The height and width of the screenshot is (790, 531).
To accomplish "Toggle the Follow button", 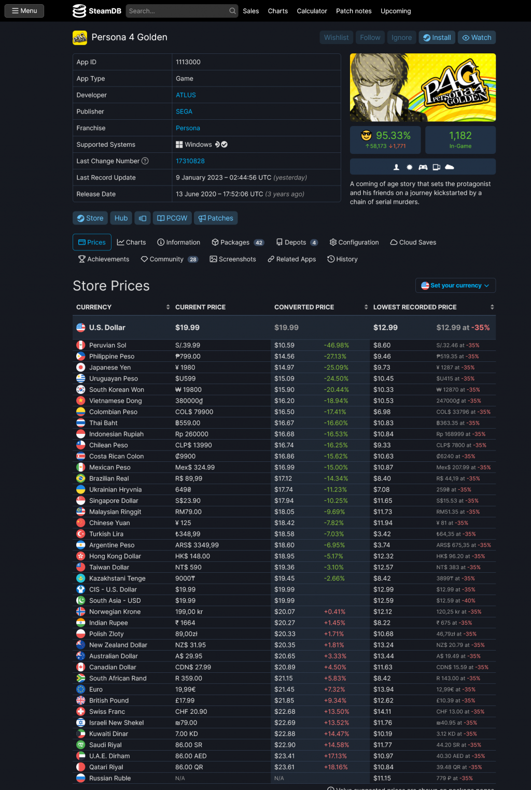I will click(370, 37).
